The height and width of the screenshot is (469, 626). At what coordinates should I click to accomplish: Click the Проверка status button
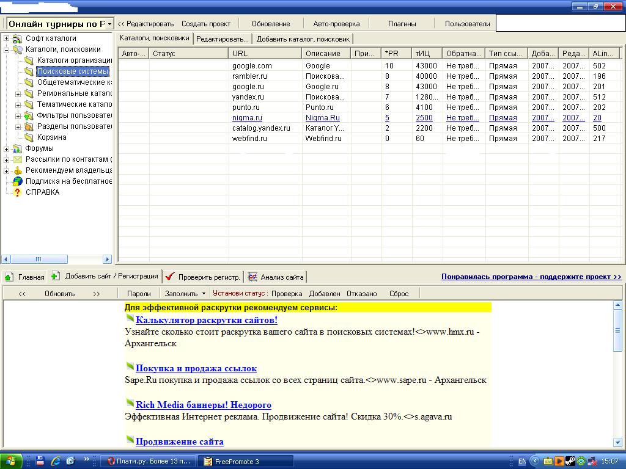coord(287,294)
